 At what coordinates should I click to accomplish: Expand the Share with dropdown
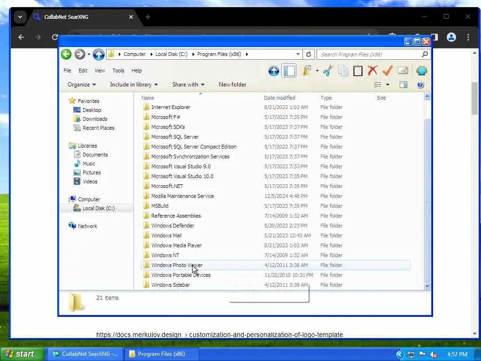tap(188, 85)
